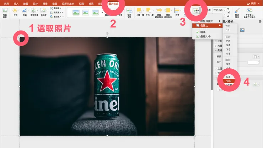263x148 pixels.
Task: Expand the 反射 section in pane
Action: click(216, 41)
